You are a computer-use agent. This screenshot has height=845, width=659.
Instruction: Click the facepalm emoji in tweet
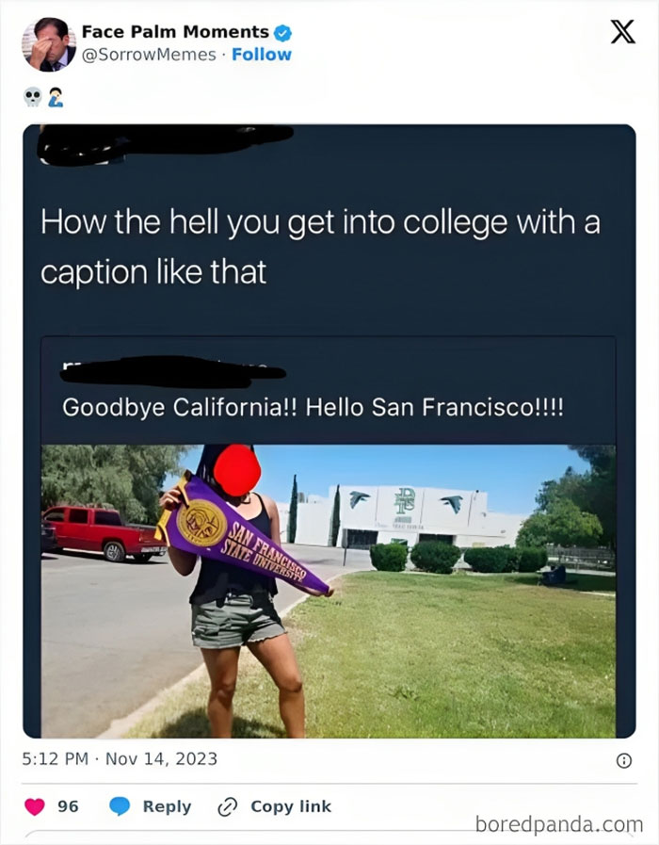(56, 98)
